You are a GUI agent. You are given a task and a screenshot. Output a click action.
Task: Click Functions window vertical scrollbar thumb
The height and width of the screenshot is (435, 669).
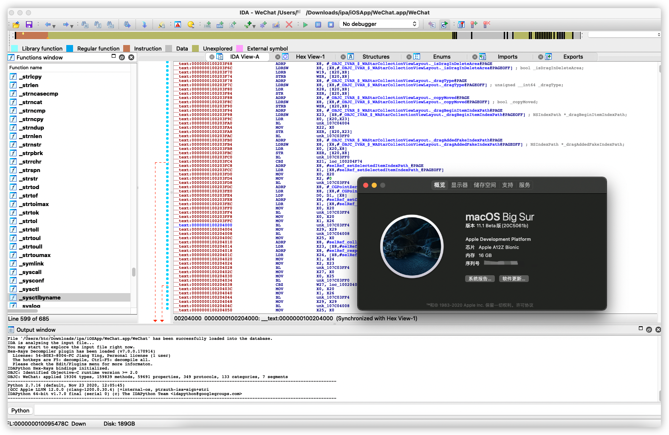[134, 272]
